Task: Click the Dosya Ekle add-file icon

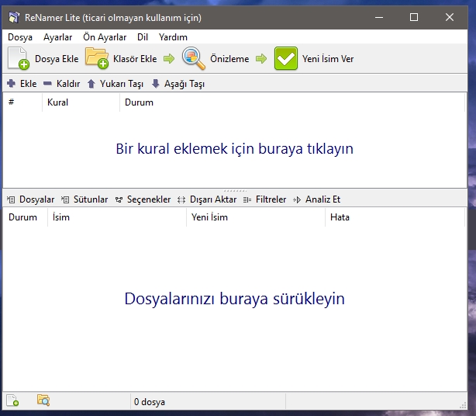Action: pyautogui.click(x=18, y=58)
